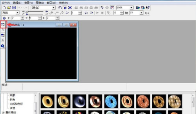Open the 方向 property dropdown
The width and height of the screenshot is (196, 114).
[17, 13]
